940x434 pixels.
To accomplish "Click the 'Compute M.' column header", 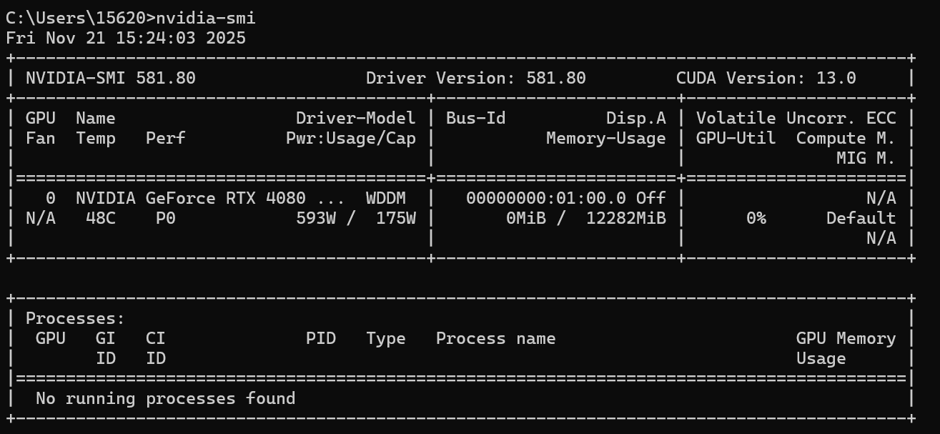I will 846,138.
